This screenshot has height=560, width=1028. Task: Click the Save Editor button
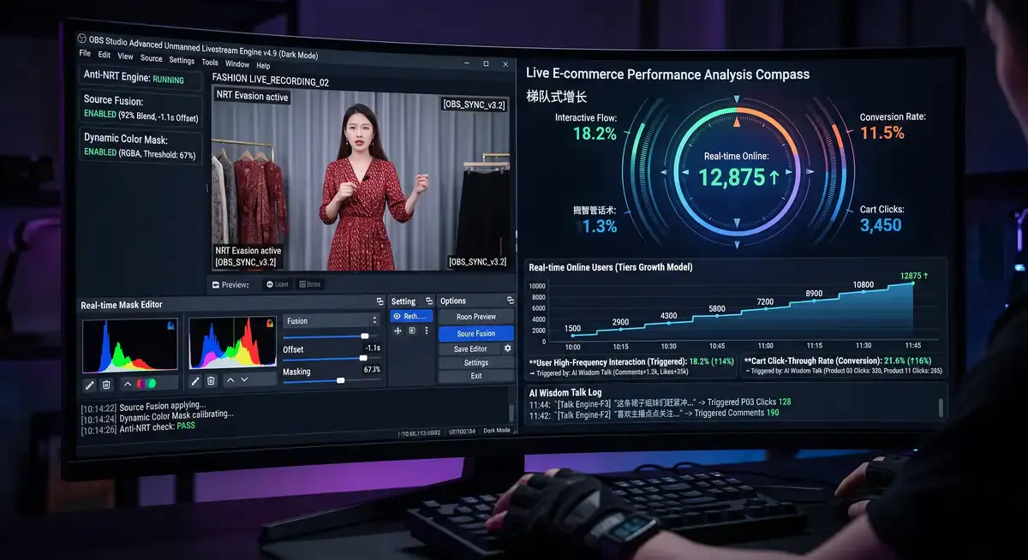[x=471, y=349]
